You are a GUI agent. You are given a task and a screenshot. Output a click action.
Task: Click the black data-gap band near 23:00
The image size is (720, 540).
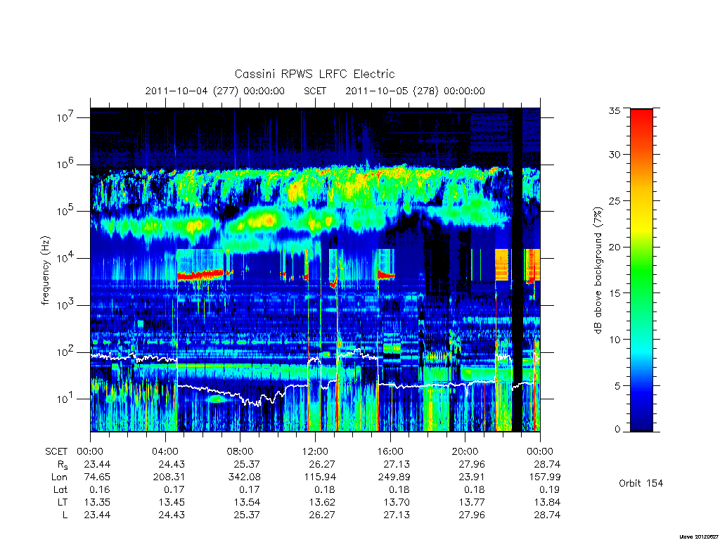(x=517, y=270)
